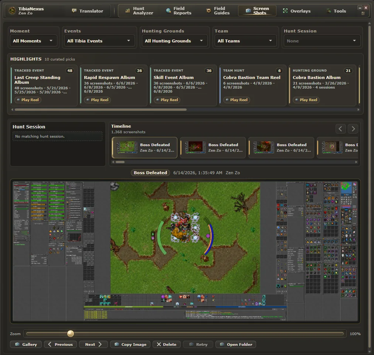Screen dimensions: 374x355
Task: Click the camera icon on Open Folder button
Action: pyautogui.click(x=222, y=344)
